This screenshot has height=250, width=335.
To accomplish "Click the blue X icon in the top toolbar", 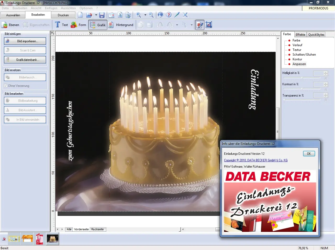I will [x=185, y=15].
